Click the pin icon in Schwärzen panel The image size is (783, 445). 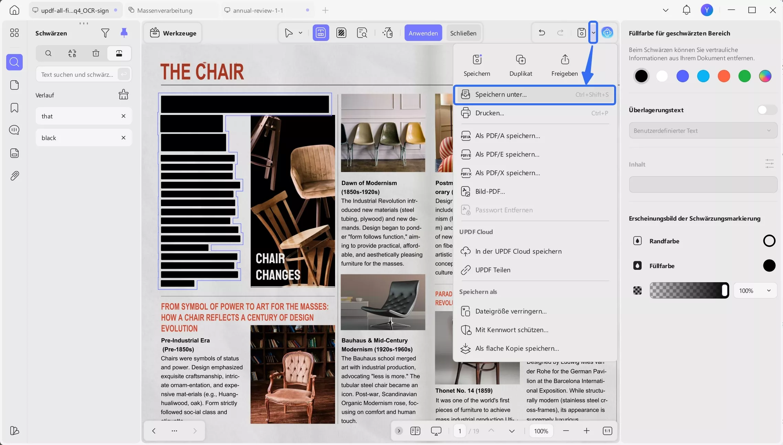click(124, 33)
